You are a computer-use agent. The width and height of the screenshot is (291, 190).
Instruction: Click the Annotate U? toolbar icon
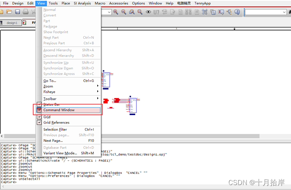click(x=156, y=12)
